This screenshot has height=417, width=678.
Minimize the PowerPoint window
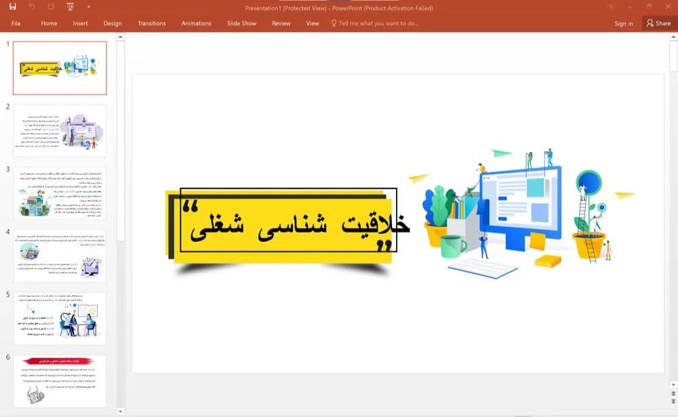pyautogui.click(x=631, y=7)
